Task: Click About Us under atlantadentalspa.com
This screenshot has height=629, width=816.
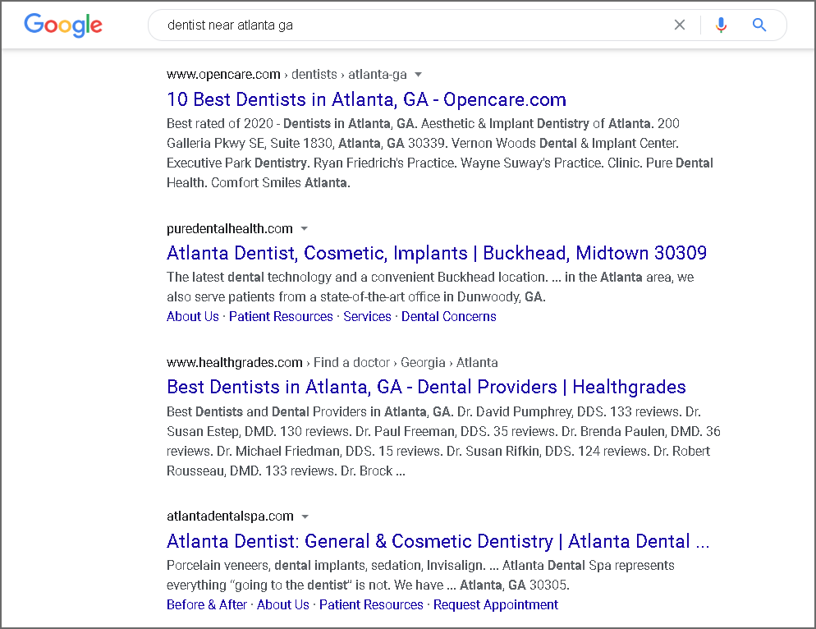Action: [x=283, y=604]
